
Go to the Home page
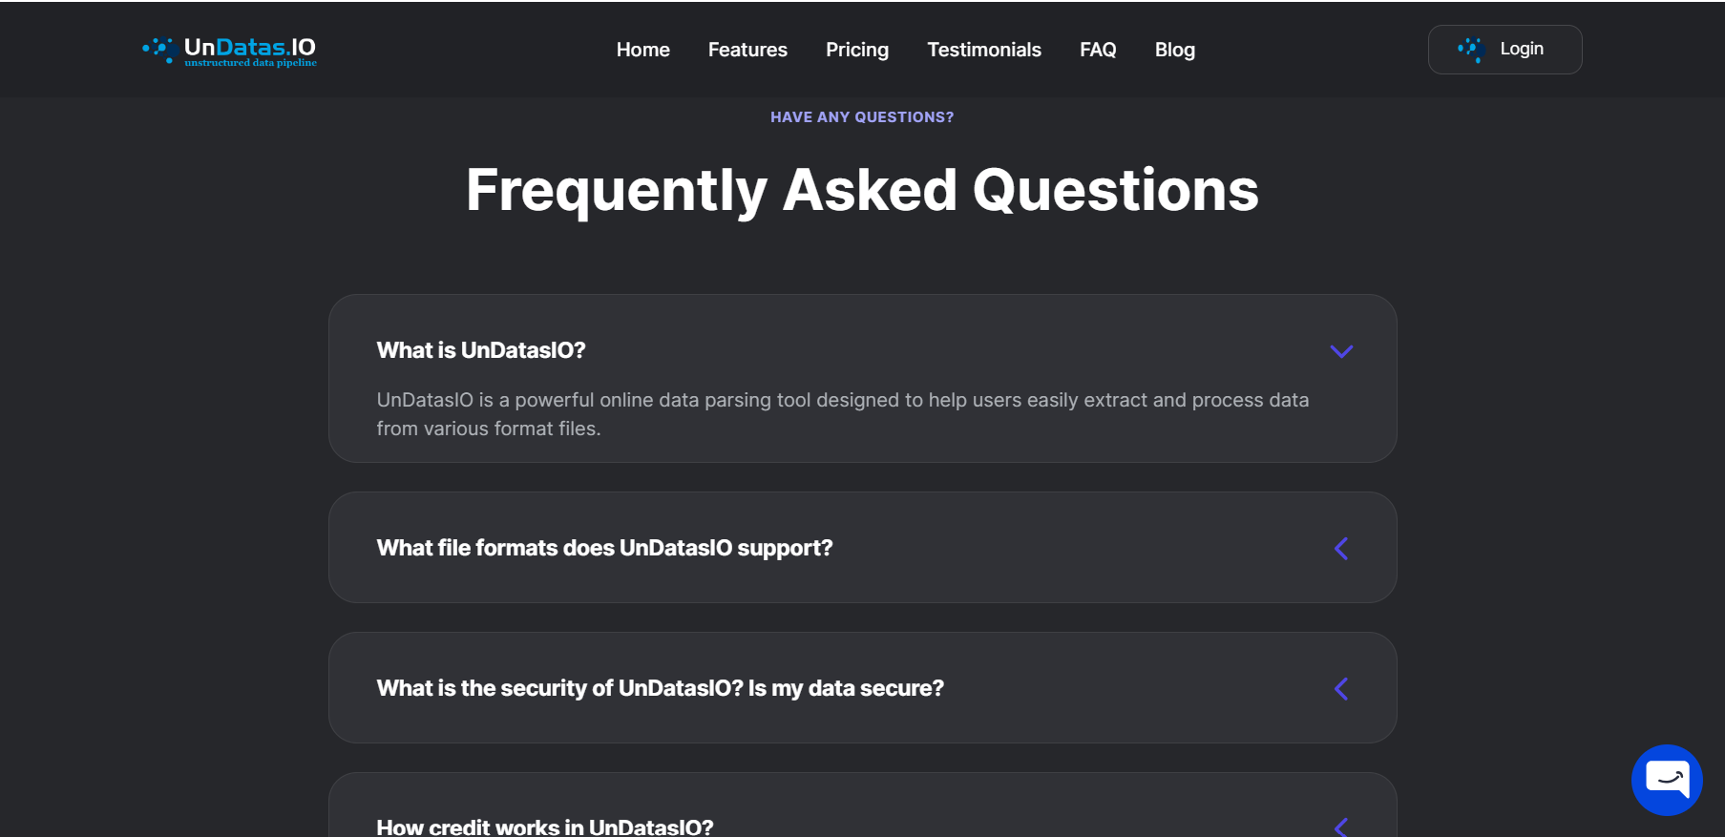coord(642,50)
